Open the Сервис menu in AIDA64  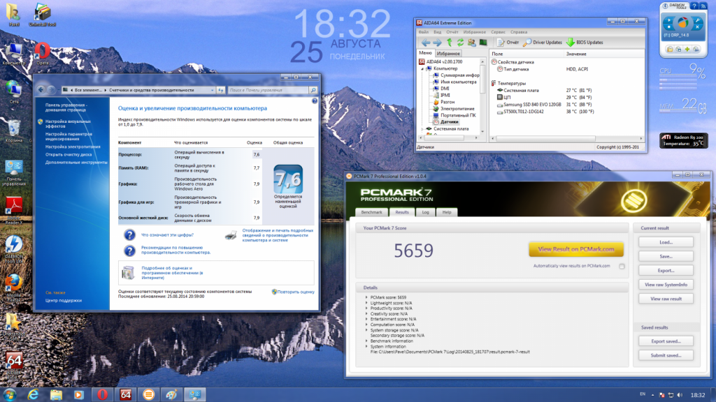pyautogui.click(x=498, y=32)
